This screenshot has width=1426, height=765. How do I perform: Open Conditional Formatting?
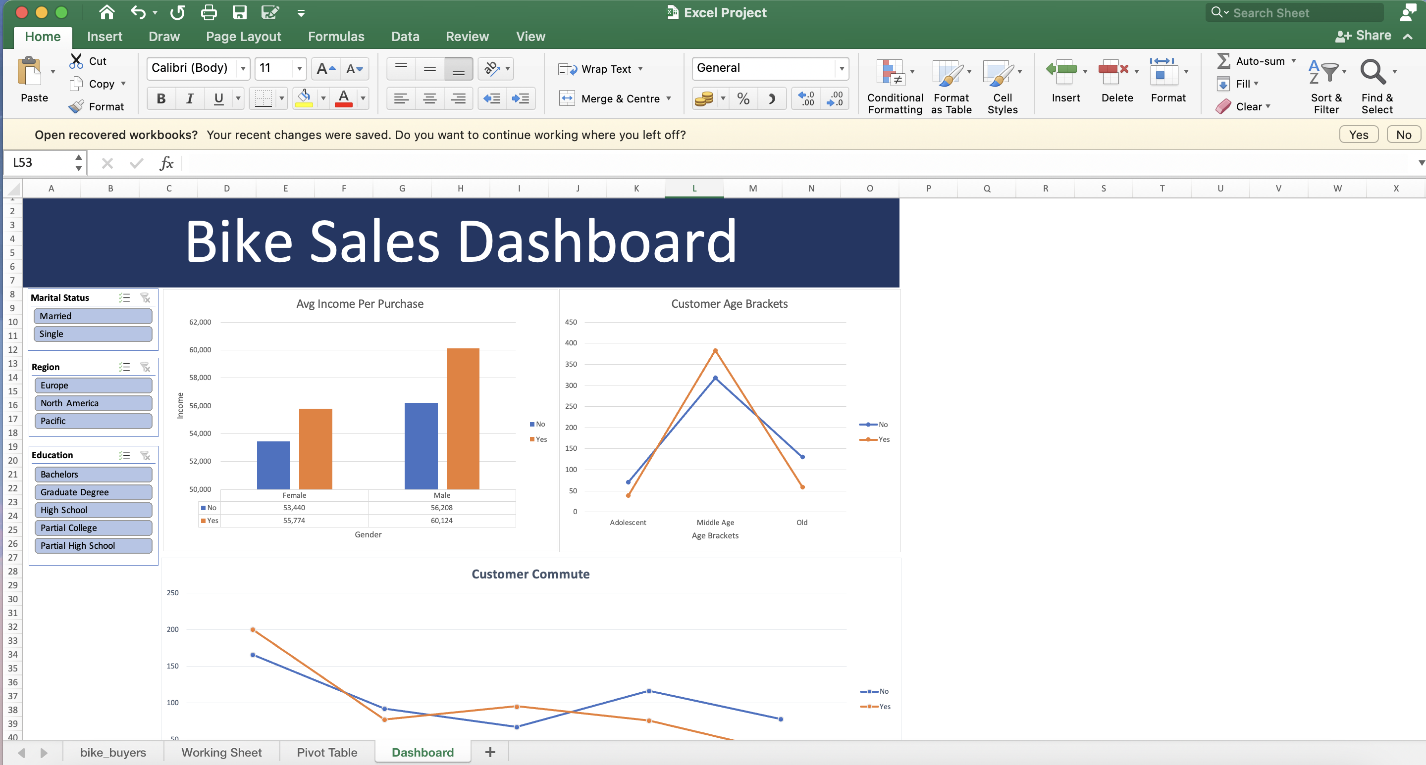(x=895, y=86)
